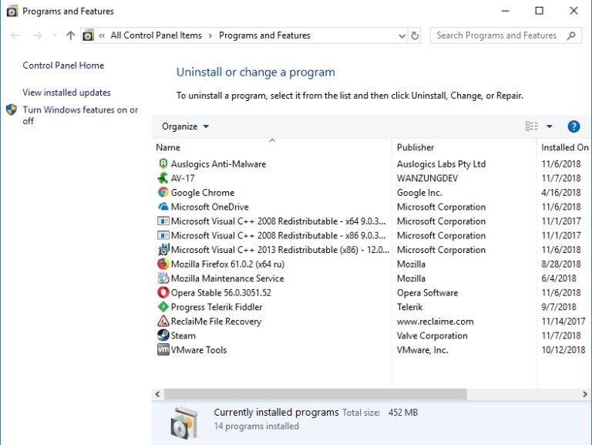The height and width of the screenshot is (445, 592).
Task: Click the Mozilla Firefox icon
Action: tap(163, 264)
